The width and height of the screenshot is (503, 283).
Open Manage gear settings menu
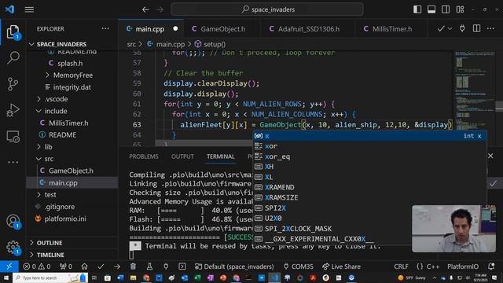coord(13,247)
